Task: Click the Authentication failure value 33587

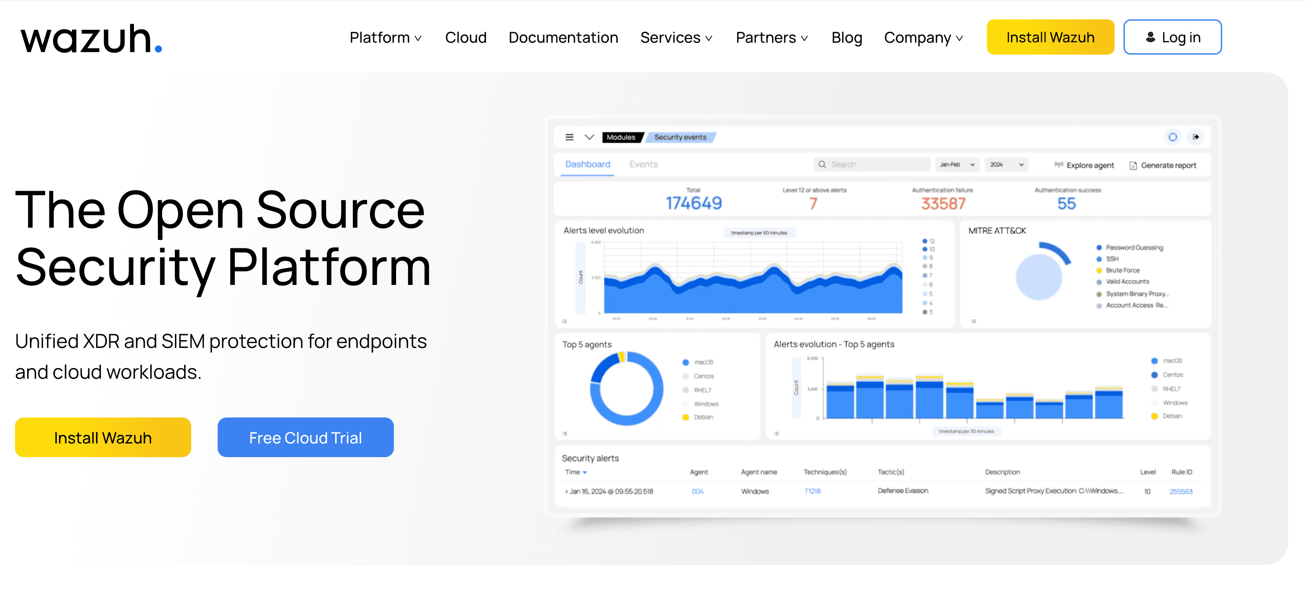Action: pyautogui.click(x=943, y=203)
